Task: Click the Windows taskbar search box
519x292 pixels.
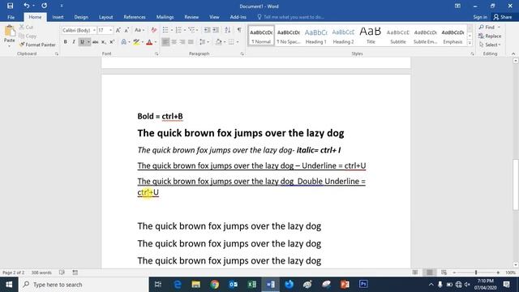Action: (x=84, y=285)
